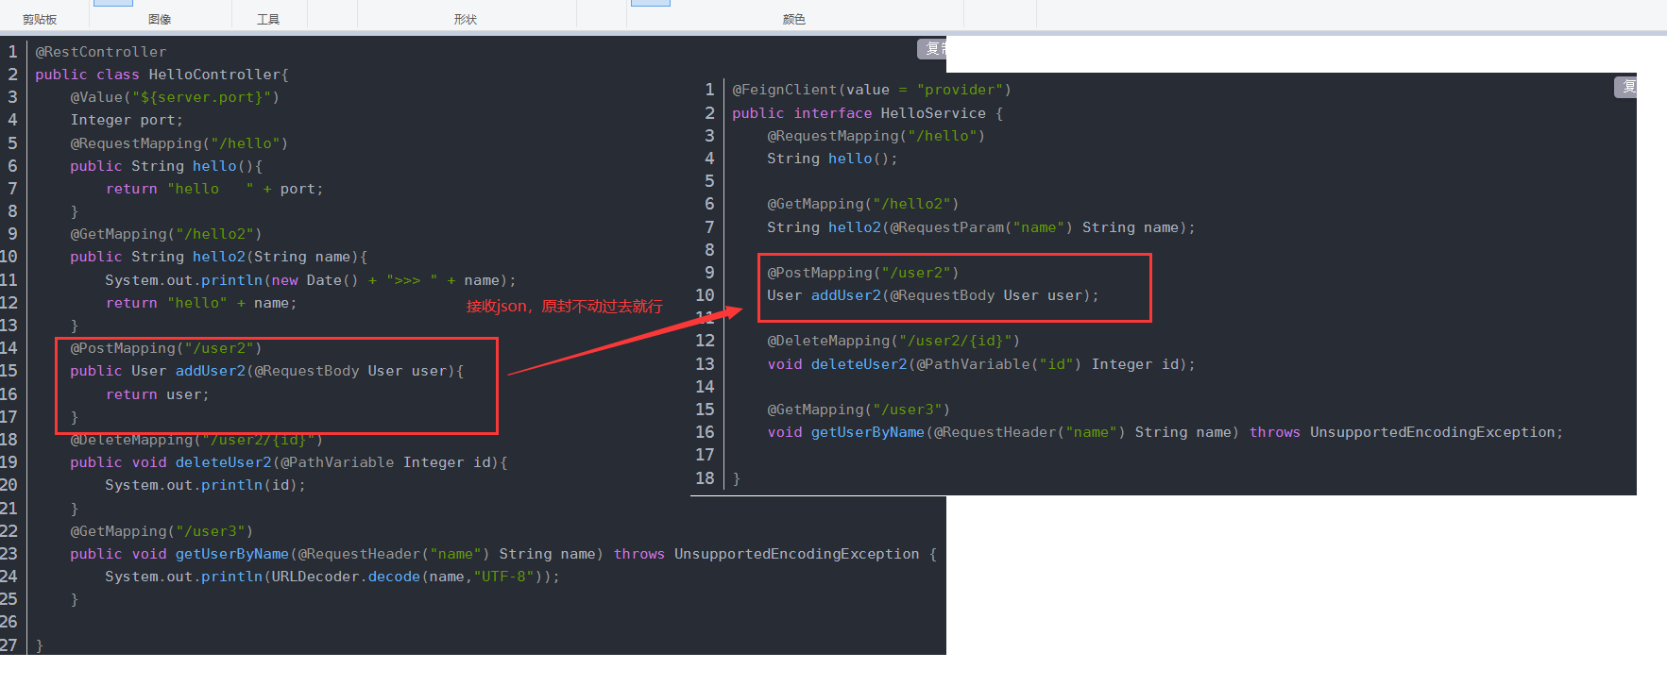Select 'public String hello(){' in HelloController
The height and width of the screenshot is (686, 1667).
[166, 166]
